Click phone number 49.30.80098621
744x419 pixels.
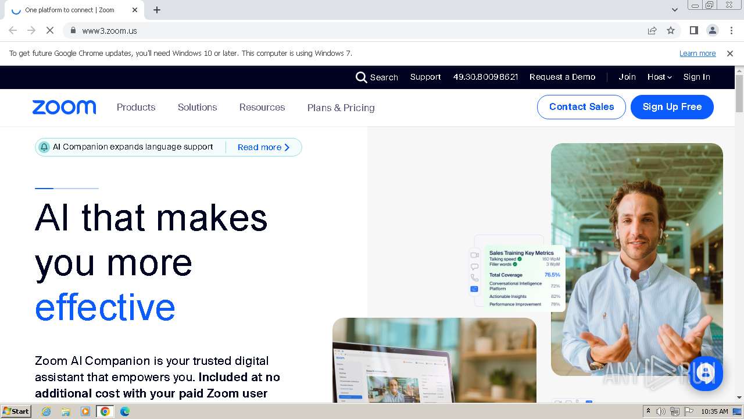pos(485,77)
